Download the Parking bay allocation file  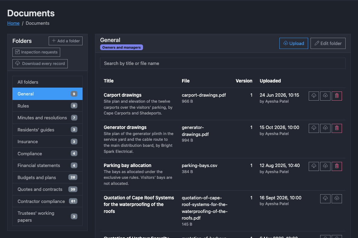(314, 166)
